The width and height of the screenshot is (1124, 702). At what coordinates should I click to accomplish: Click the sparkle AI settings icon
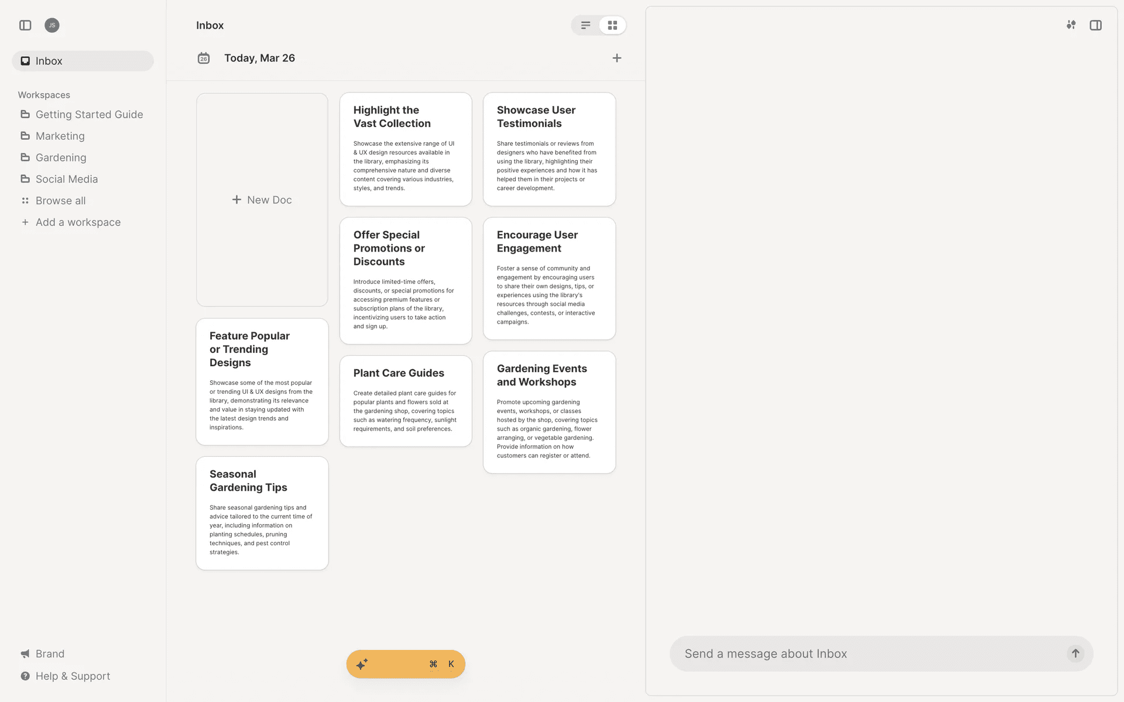pos(1071,25)
